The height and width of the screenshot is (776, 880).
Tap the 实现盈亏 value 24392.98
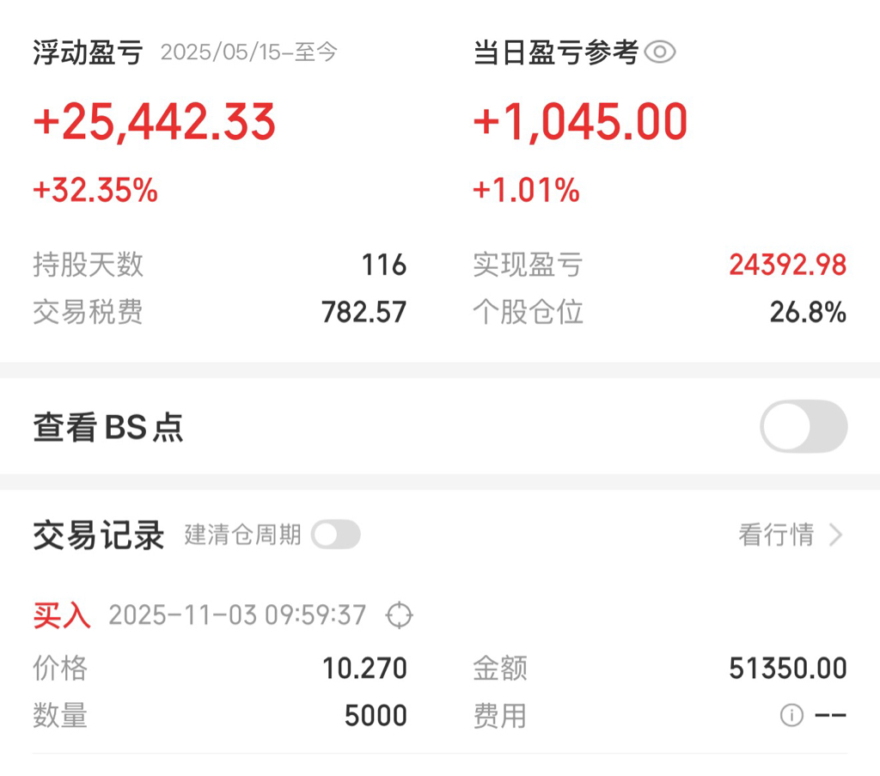coord(787,265)
